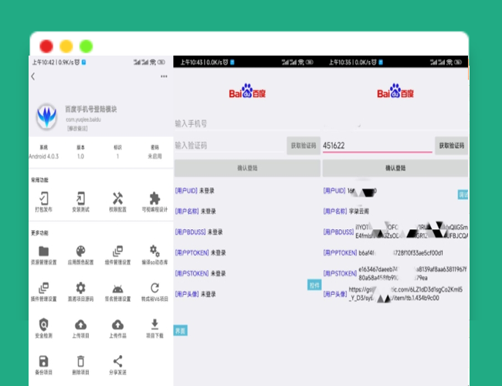Open 资源管理设置 folder icon
Image resolution: width=502 pixels, height=386 pixels.
point(44,252)
